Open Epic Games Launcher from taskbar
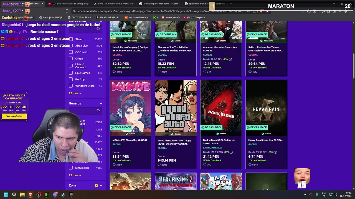The height and width of the screenshot is (199, 355). [71, 195]
